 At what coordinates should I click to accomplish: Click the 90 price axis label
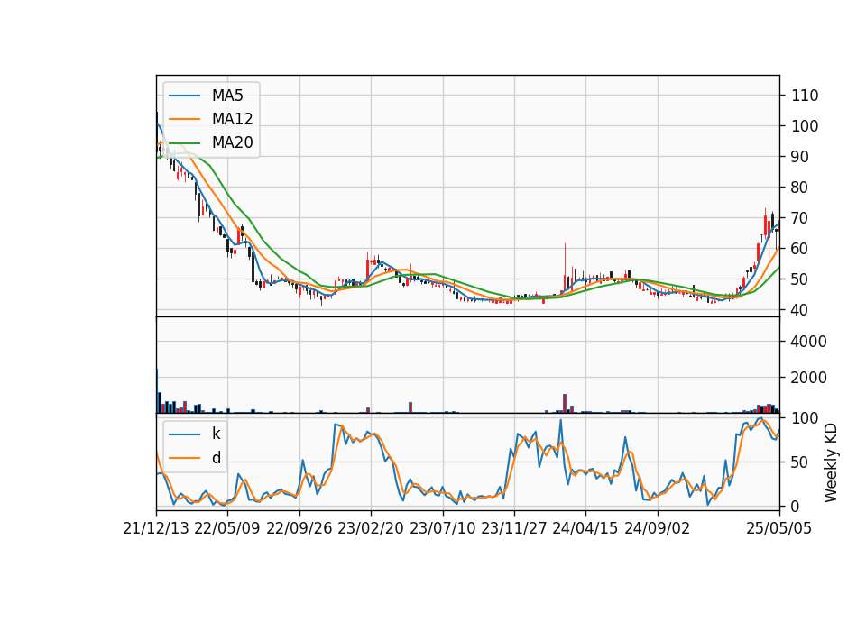[800, 157]
